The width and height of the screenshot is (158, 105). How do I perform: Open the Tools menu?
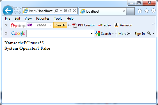click(x=58, y=19)
